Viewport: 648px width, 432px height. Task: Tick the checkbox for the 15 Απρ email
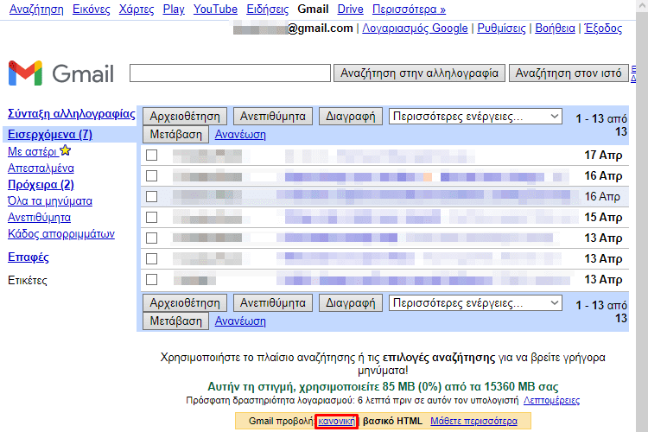152,217
